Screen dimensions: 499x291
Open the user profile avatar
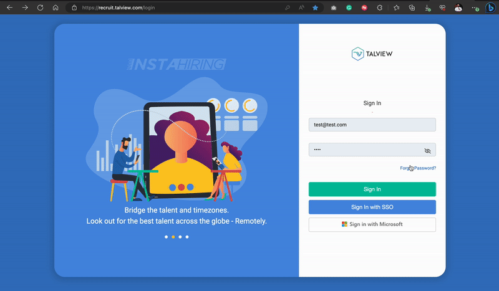click(x=458, y=7)
